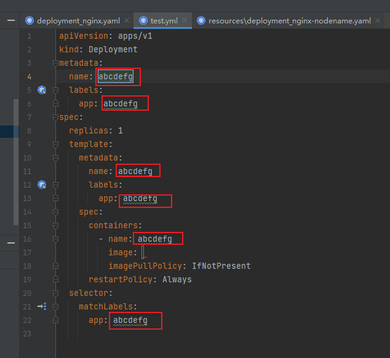The image size is (390, 358).
Task: Close the test.yml tab
Action: [185, 20]
